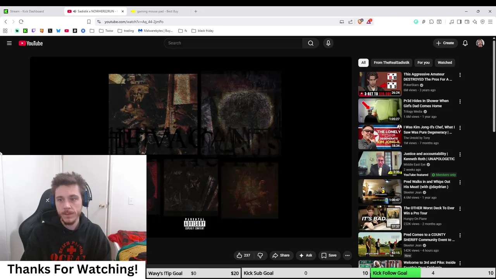496x279 pixels.
Task: Open Brave VPN shield icon
Action: coord(482,22)
